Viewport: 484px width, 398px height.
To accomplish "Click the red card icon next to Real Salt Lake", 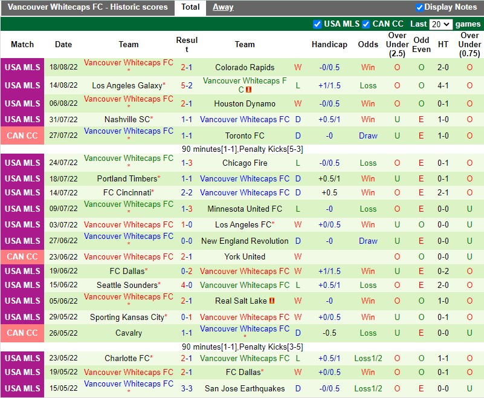I will click(x=271, y=301).
